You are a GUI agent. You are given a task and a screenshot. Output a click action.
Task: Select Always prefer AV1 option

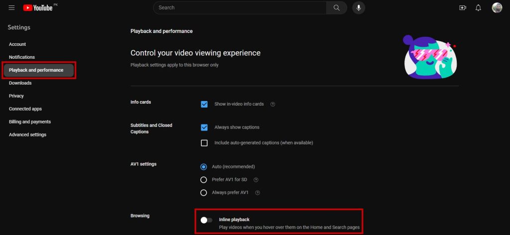click(203, 193)
